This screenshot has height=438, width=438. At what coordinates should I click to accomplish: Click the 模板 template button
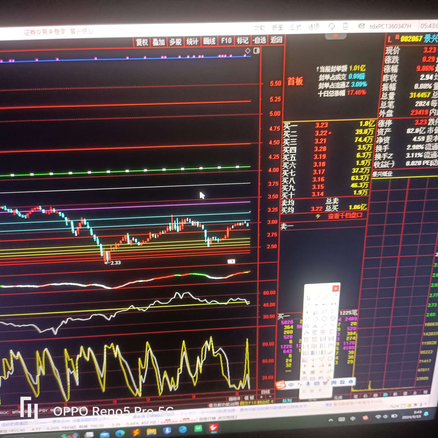(x=249, y=398)
